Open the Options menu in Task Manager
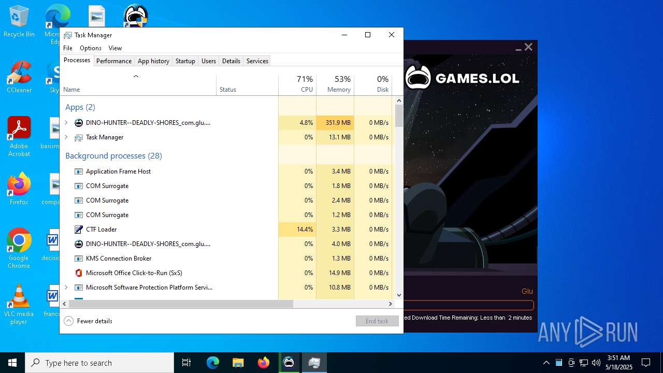Image resolution: width=663 pixels, height=373 pixels. 91,48
